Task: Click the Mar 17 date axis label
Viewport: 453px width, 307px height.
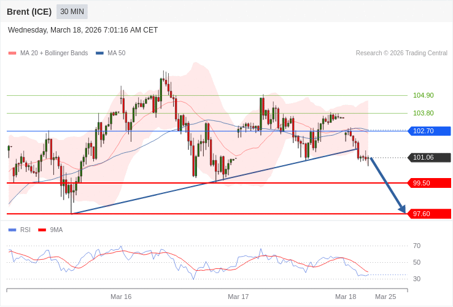Action: click(x=238, y=297)
